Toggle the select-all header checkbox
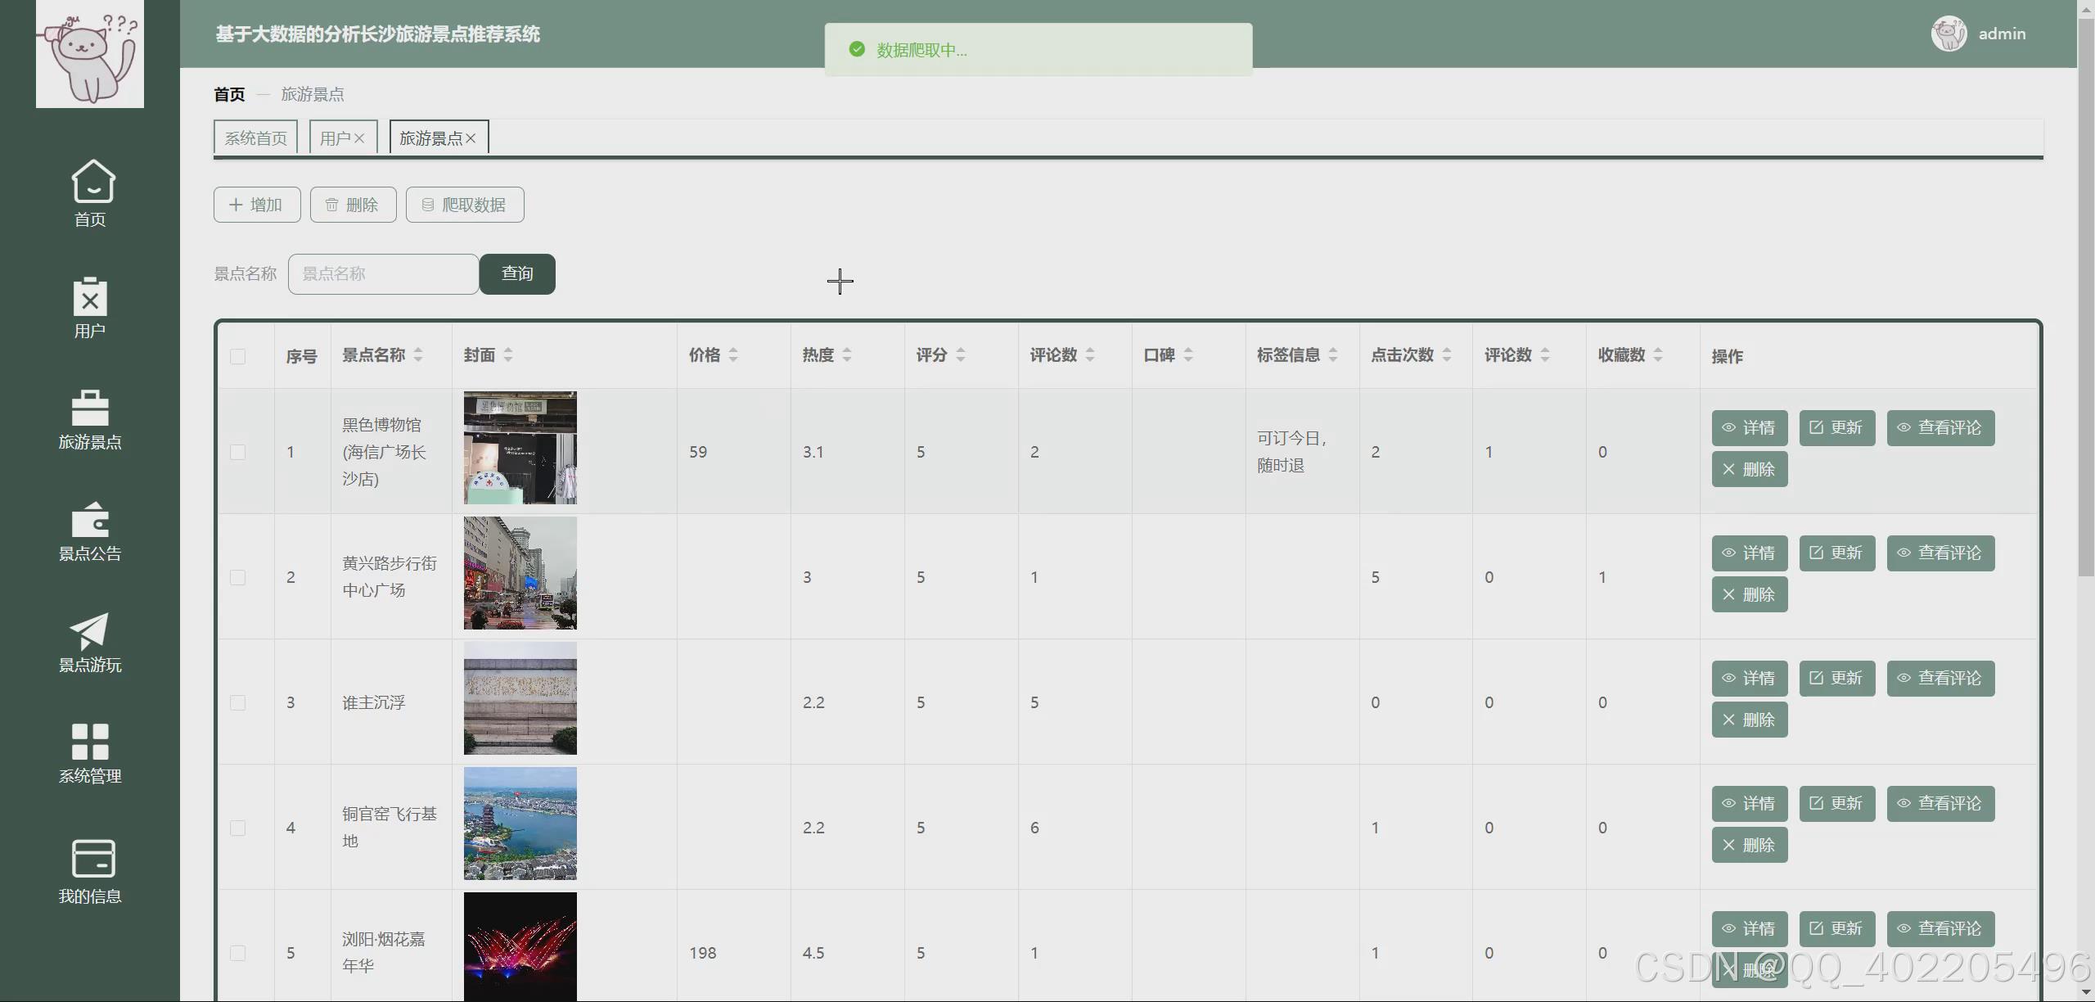Viewport: 2095px width, 1002px height. click(x=237, y=356)
